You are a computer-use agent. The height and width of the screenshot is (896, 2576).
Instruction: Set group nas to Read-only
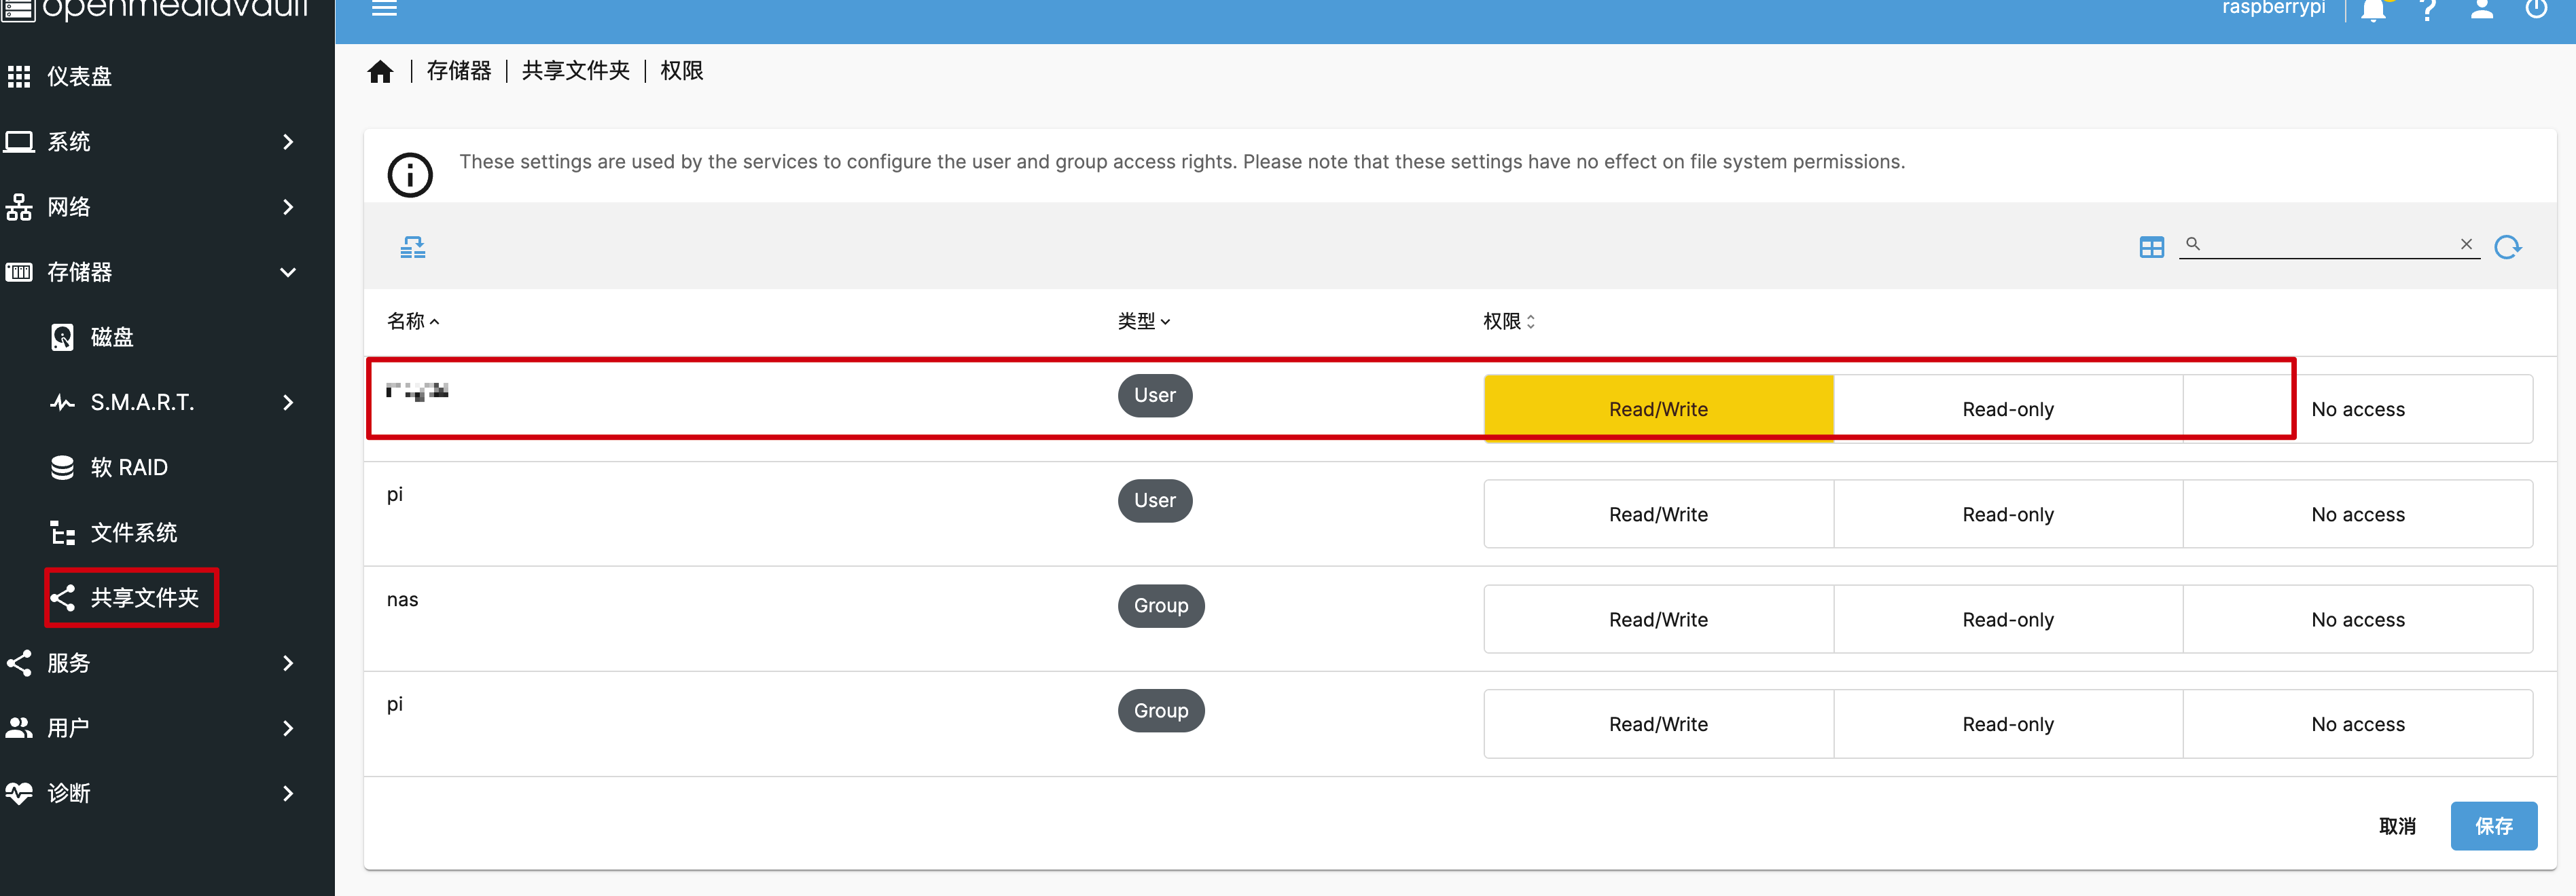coord(2008,619)
